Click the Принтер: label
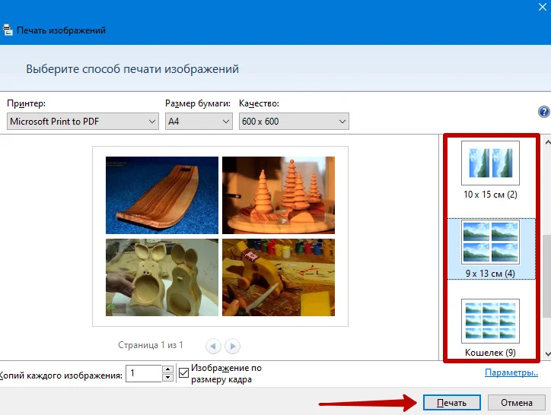The height and width of the screenshot is (415, 551). tap(27, 103)
